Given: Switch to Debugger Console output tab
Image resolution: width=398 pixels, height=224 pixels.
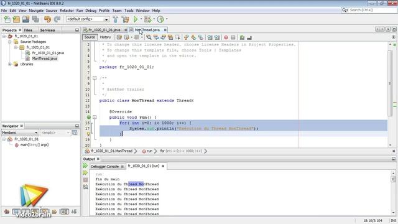Looking at the screenshot, I should pyautogui.click(x=105, y=166).
